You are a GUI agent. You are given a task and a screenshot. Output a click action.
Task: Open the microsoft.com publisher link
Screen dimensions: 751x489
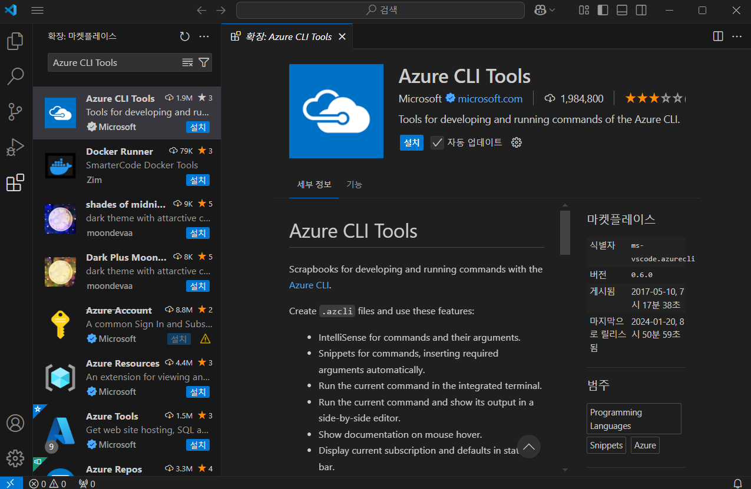[x=490, y=98]
